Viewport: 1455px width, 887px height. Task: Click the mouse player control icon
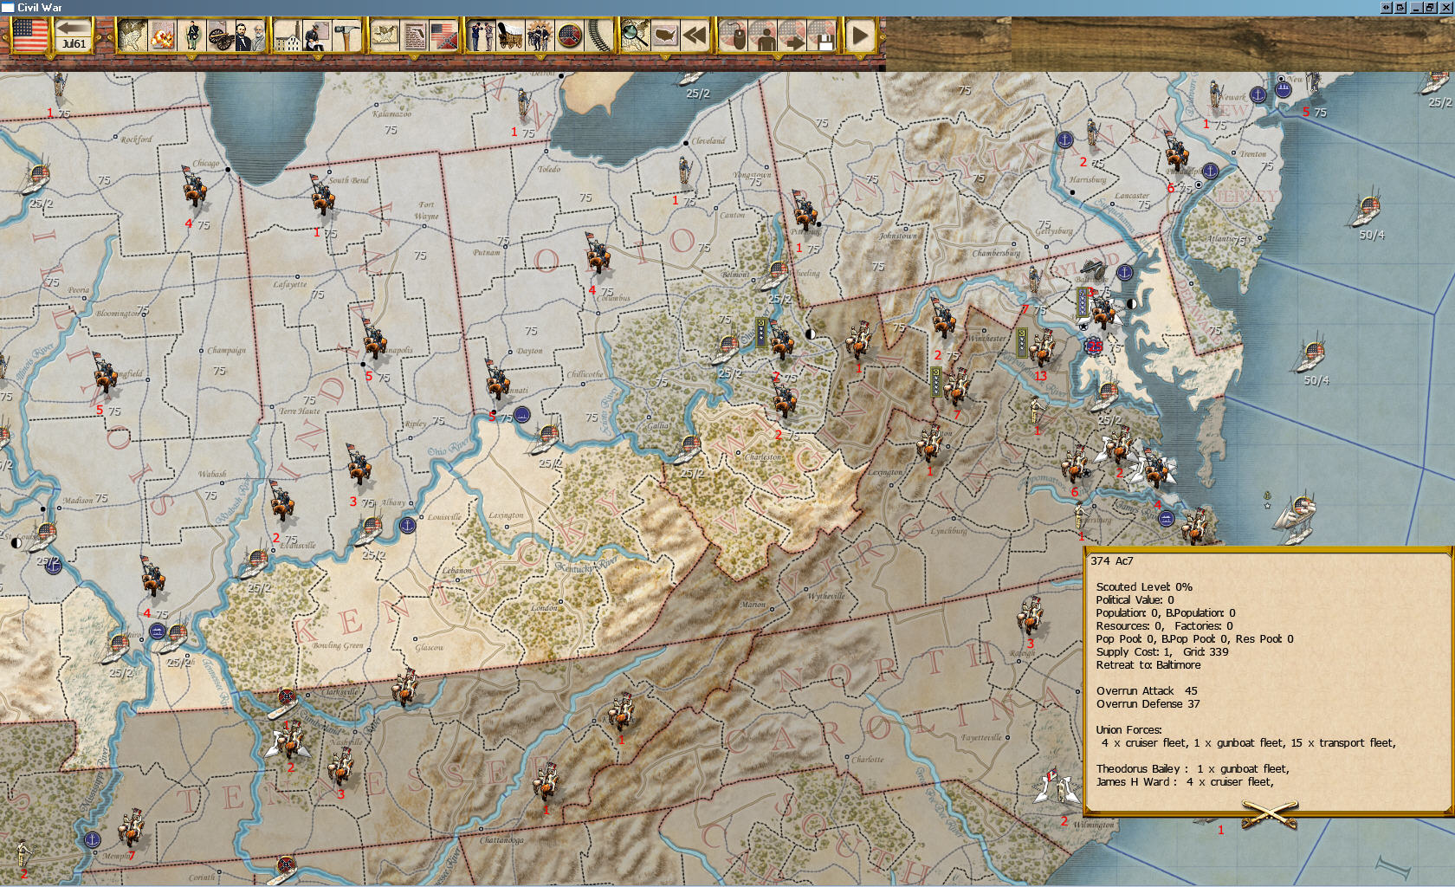(x=734, y=36)
